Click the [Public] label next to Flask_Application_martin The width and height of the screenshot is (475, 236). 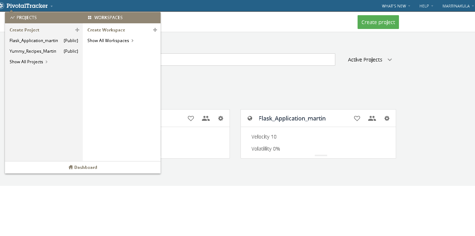pyautogui.click(x=71, y=41)
